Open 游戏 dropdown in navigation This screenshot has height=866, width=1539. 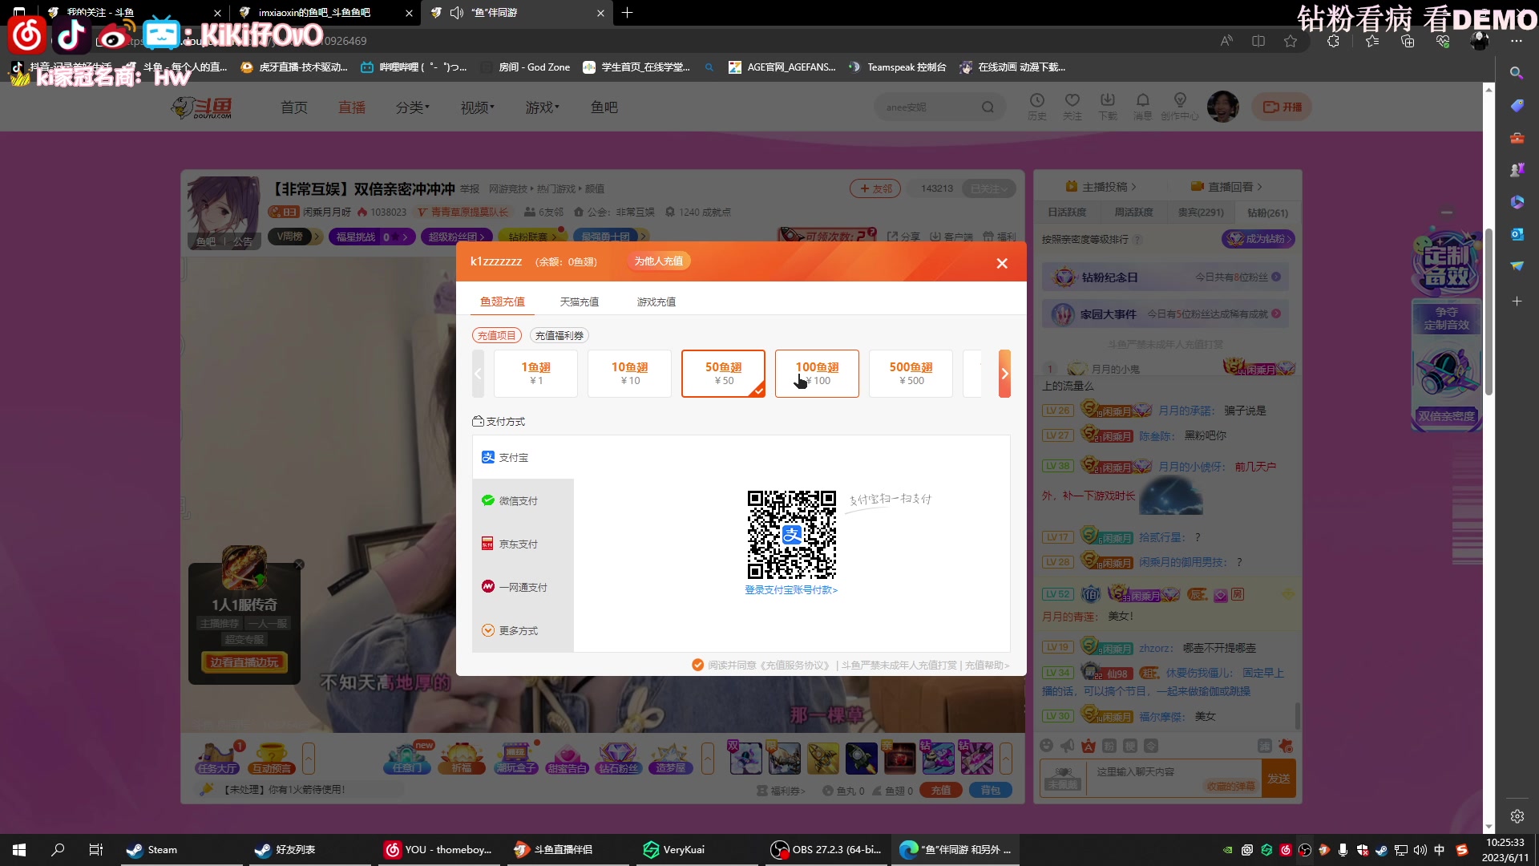(x=543, y=107)
